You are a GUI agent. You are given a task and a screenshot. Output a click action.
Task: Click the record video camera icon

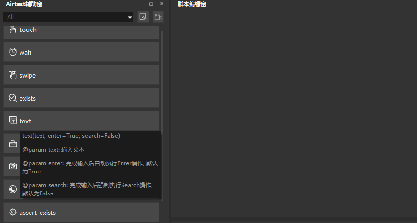[158, 17]
